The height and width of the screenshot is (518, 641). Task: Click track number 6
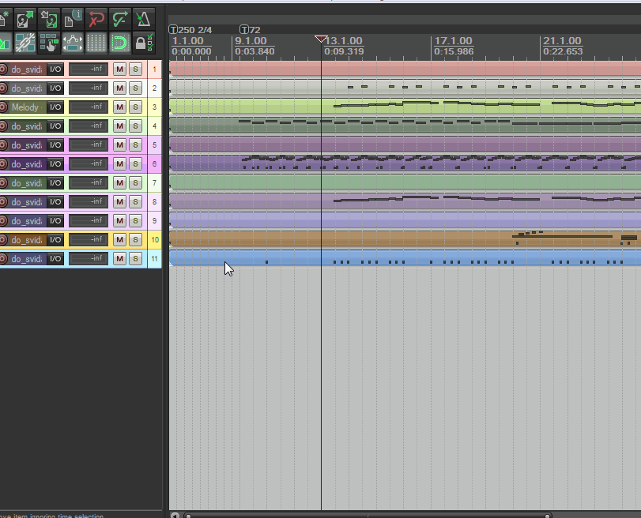[155, 163]
